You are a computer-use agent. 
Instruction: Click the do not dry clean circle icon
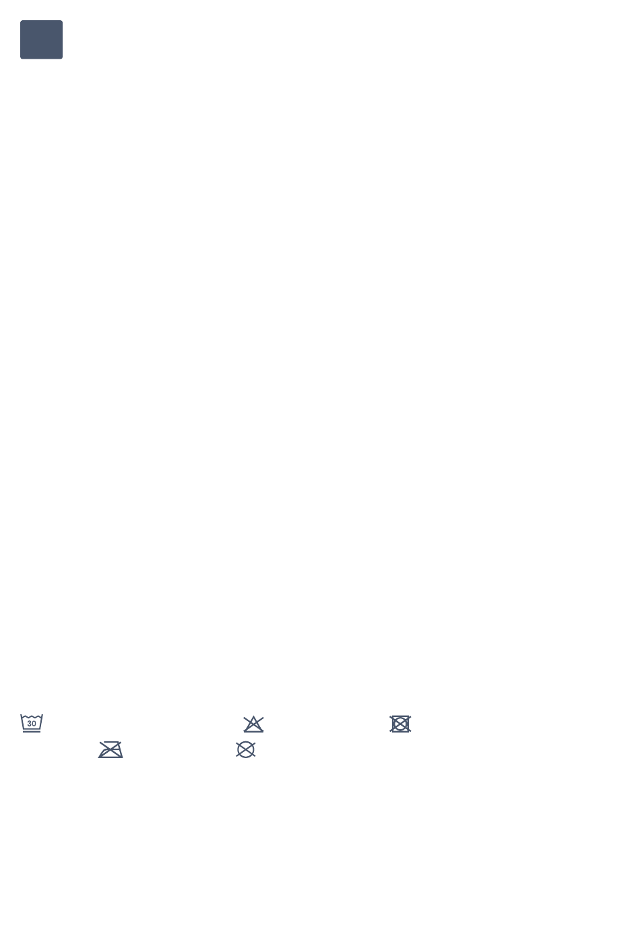pos(246,749)
